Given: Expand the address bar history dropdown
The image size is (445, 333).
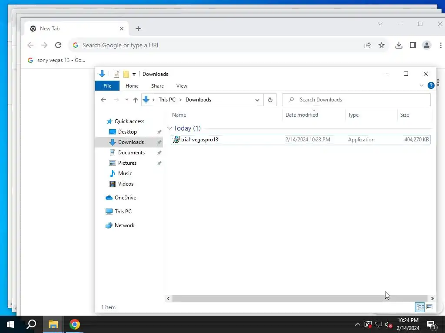Looking at the screenshot, I should 257,100.
